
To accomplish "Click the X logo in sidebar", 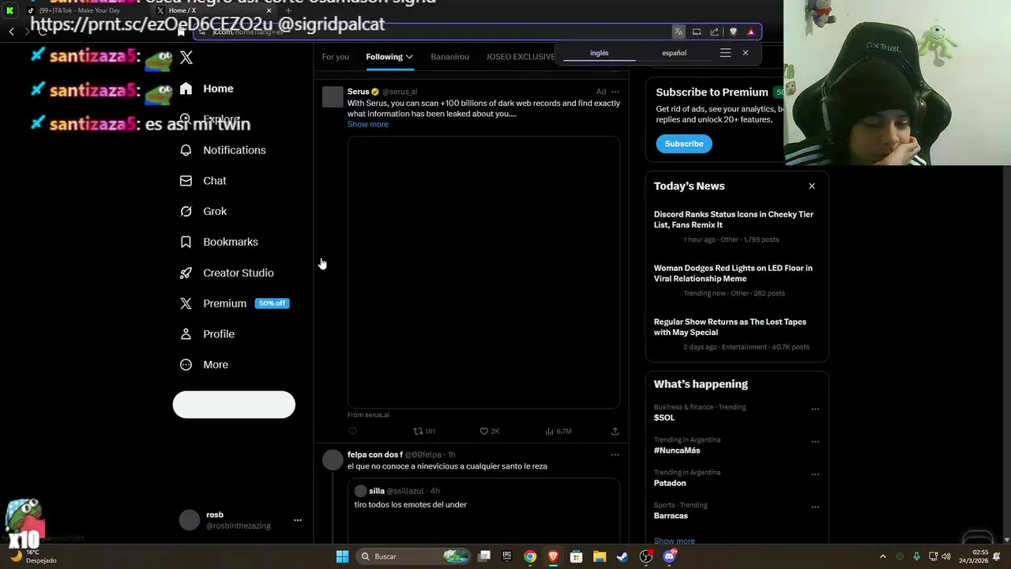I will [x=186, y=58].
